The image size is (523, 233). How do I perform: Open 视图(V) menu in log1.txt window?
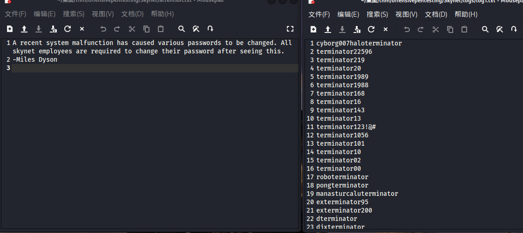(x=407, y=14)
